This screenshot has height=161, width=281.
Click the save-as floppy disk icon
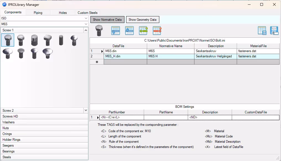coord(274,30)
